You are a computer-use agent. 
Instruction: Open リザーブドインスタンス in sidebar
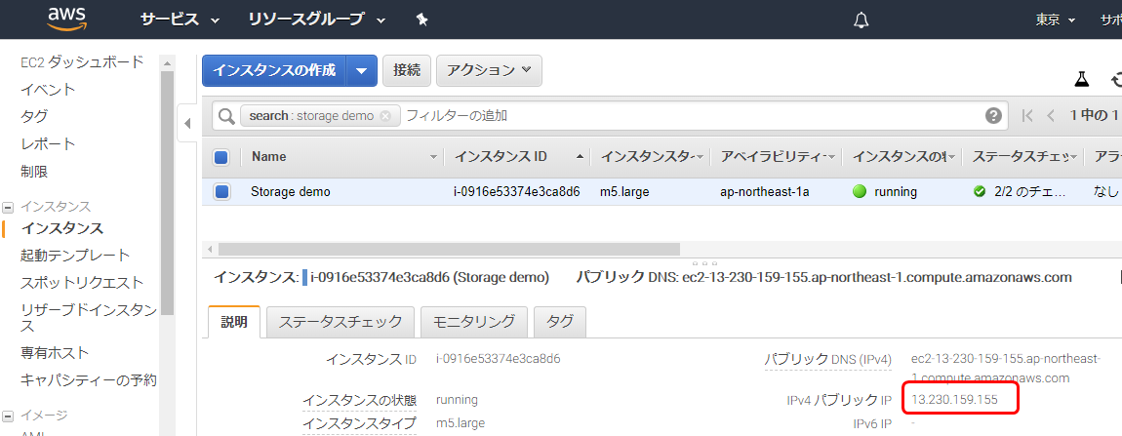click(88, 318)
